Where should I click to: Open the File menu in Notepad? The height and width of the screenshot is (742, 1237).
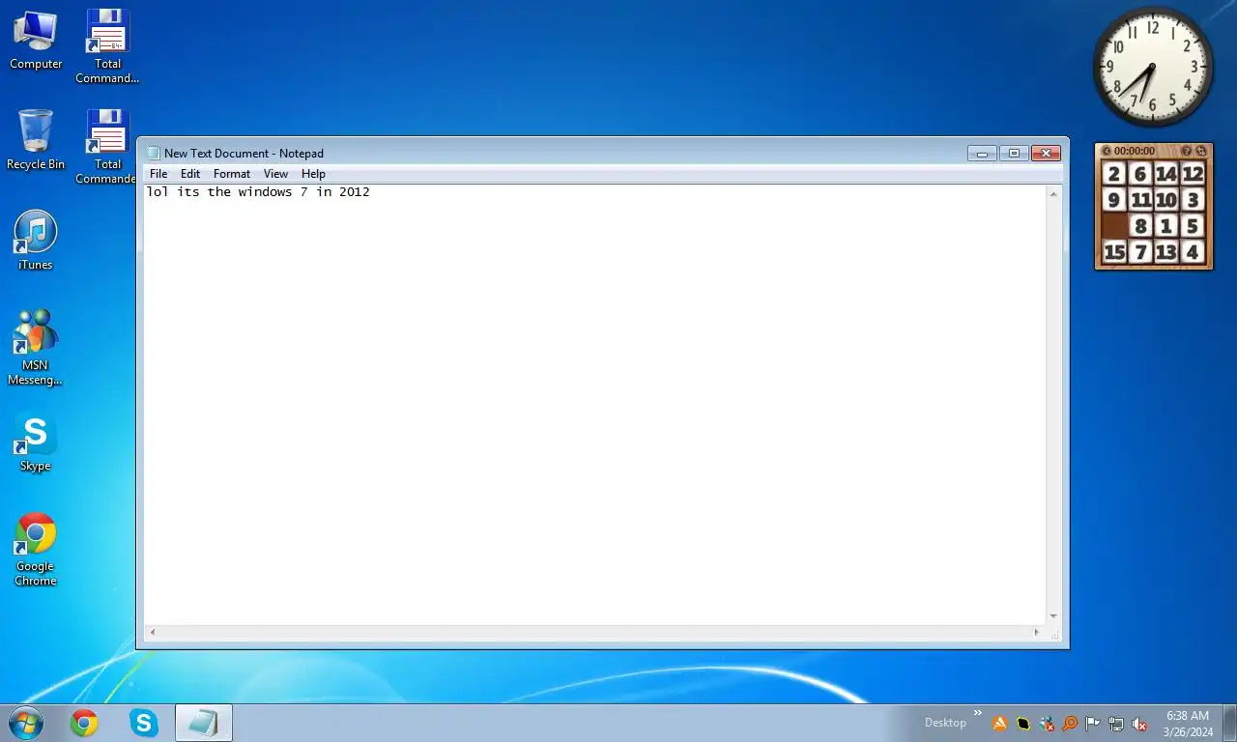point(158,174)
